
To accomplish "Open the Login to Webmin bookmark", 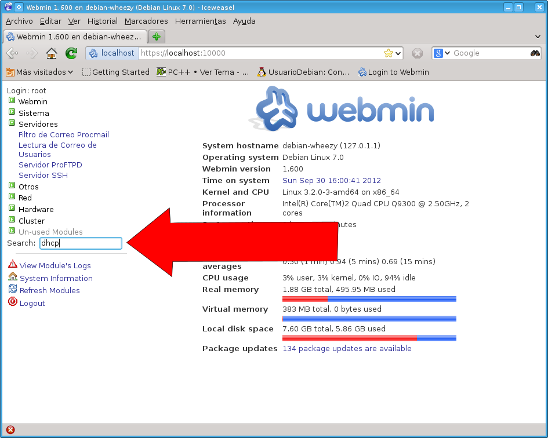I will point(394,72).
